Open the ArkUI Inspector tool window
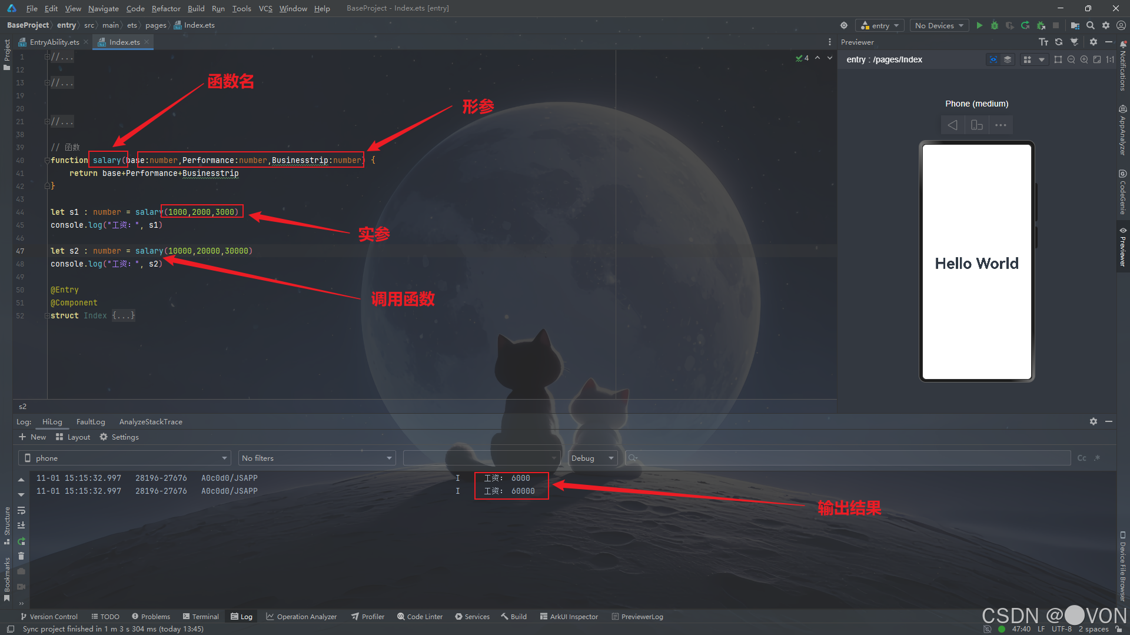 (x=569, y=616)
